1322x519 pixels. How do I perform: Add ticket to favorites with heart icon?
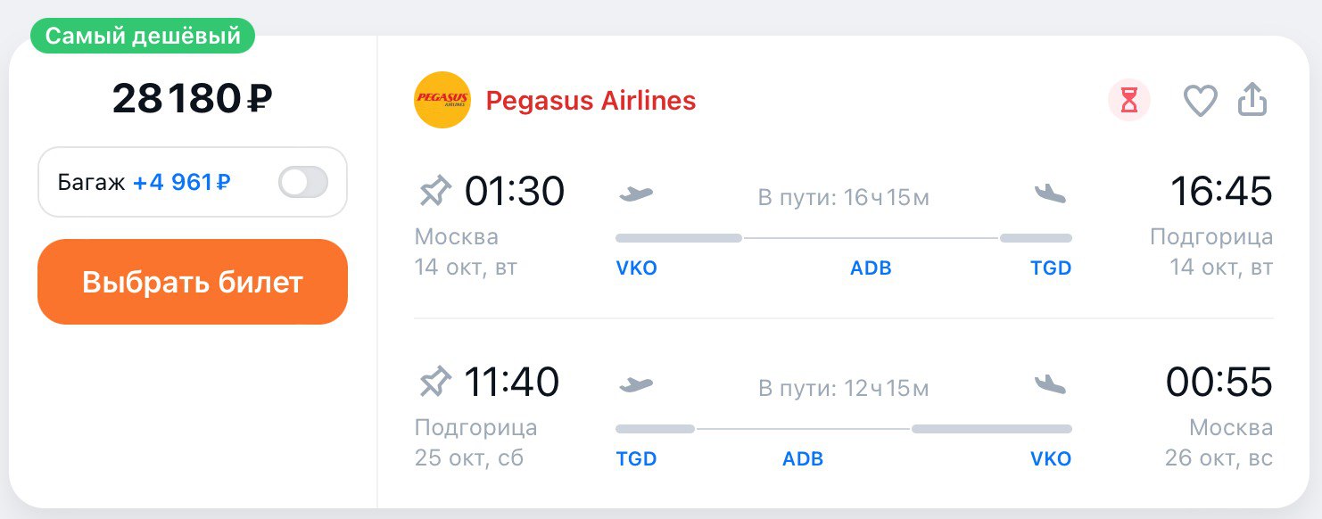pyautogui.click(x=1200, y=101)
